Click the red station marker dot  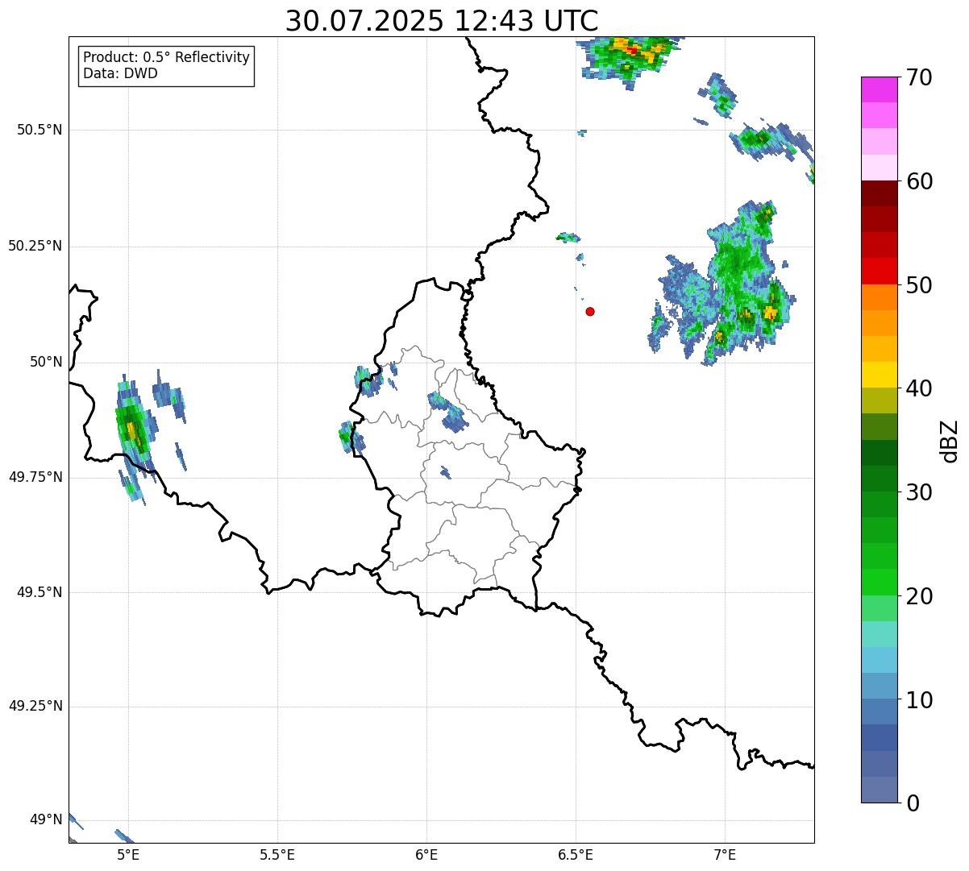(x=590, y=311)
